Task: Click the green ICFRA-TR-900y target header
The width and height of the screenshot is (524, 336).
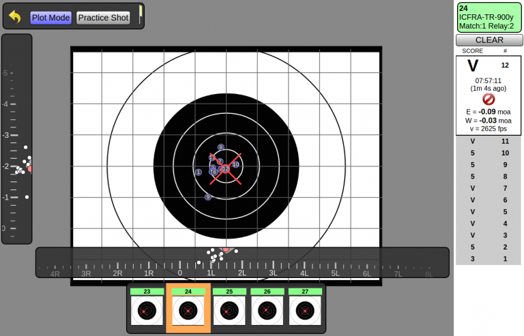Action: [x=489, y=16]
